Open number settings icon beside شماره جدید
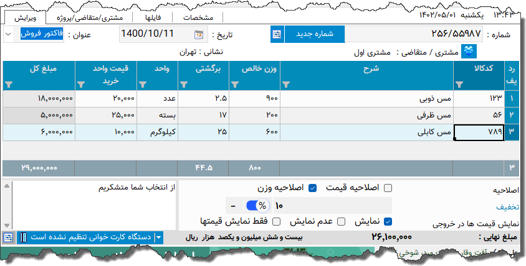Screen dimensions: 526x266 click(x=277, y=34)
